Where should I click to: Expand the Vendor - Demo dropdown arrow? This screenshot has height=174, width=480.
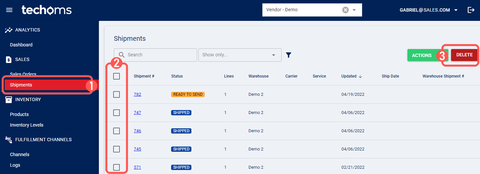coord(354,10)
